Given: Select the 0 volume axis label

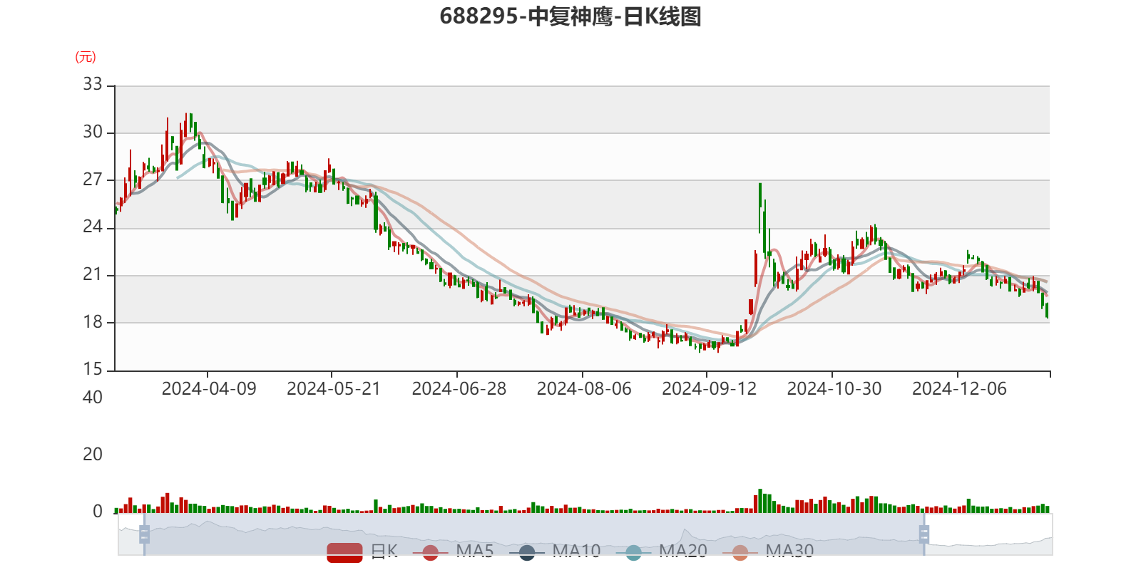Looking at the screenshot, I should (x=98, y=512).
